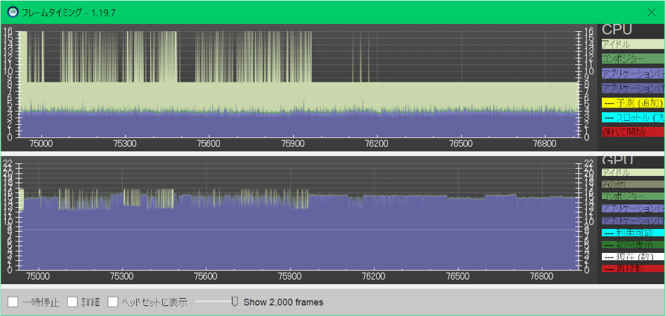Toggle the 詳細 (details) checkbox
Viewport: 665px width, 316px height.
coord(73,302)
